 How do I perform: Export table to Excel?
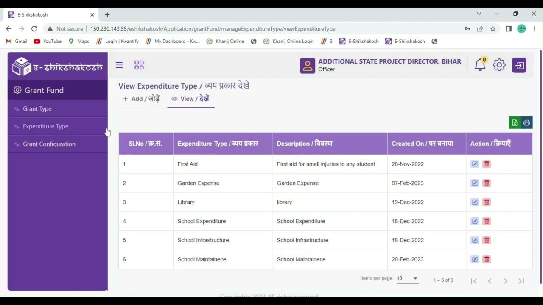click(515, 123)
